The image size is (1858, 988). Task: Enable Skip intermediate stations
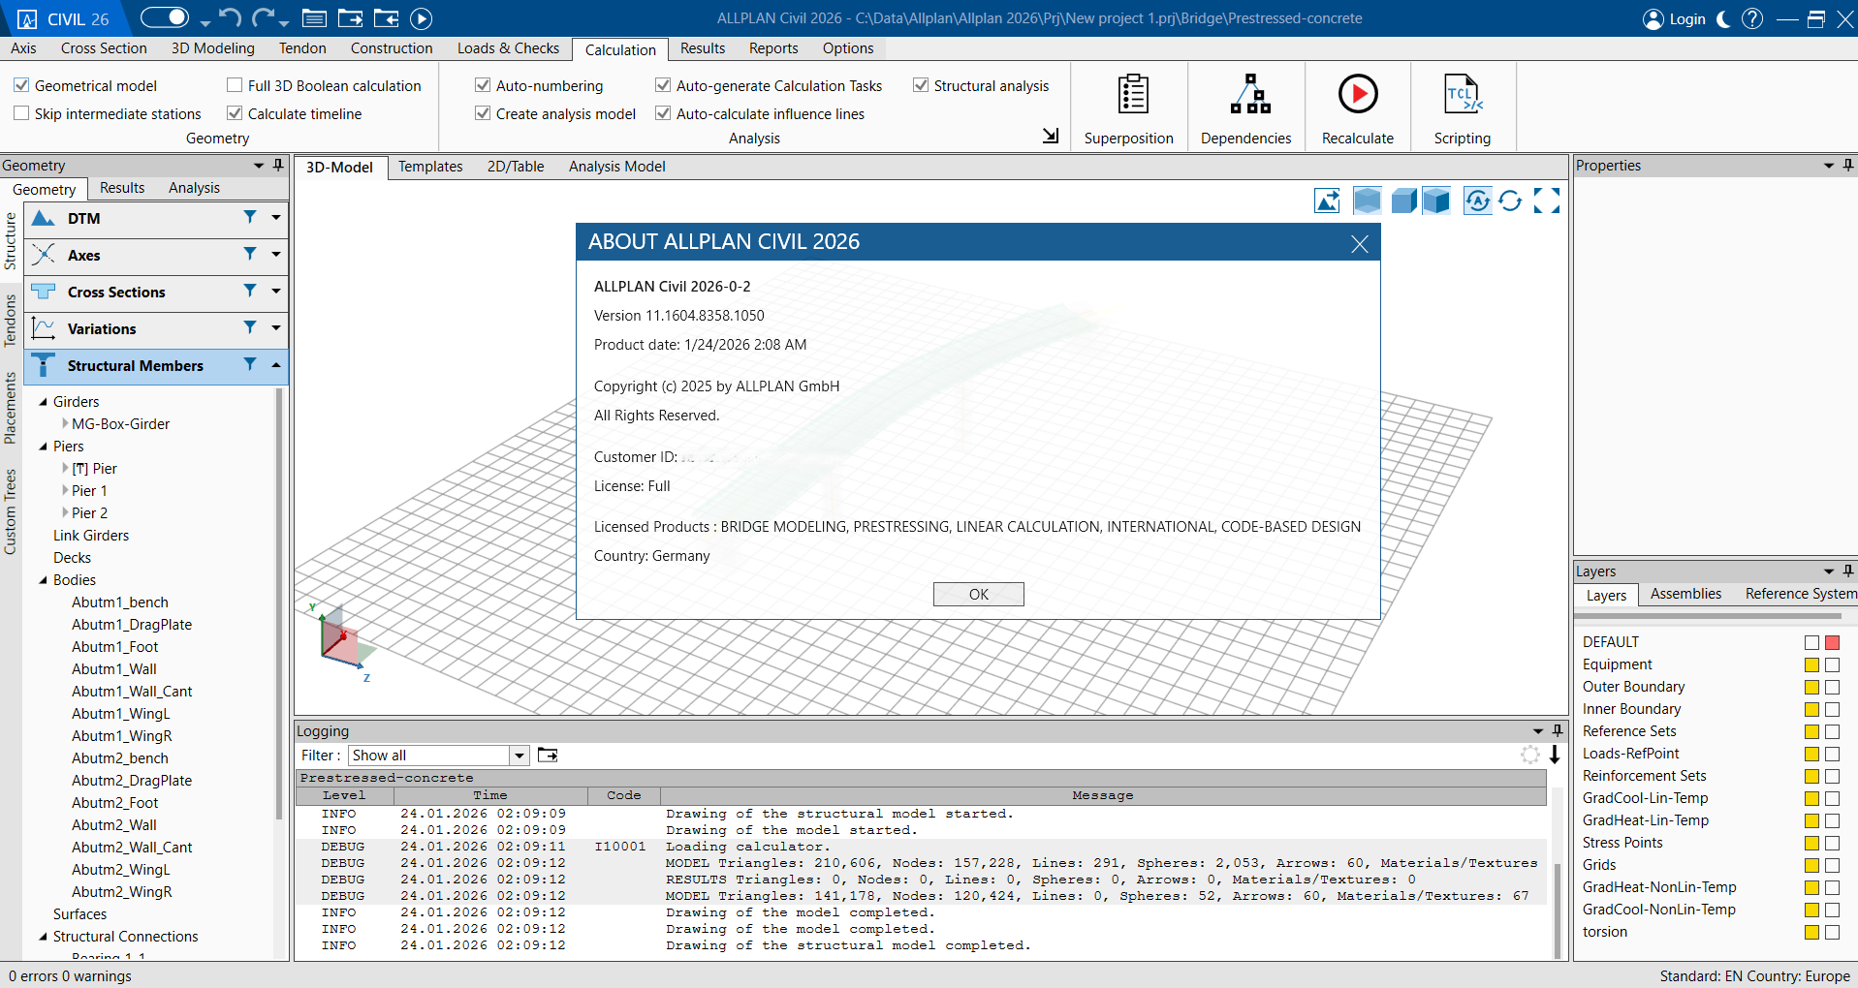pyautogui.click(x=21, y=113)
